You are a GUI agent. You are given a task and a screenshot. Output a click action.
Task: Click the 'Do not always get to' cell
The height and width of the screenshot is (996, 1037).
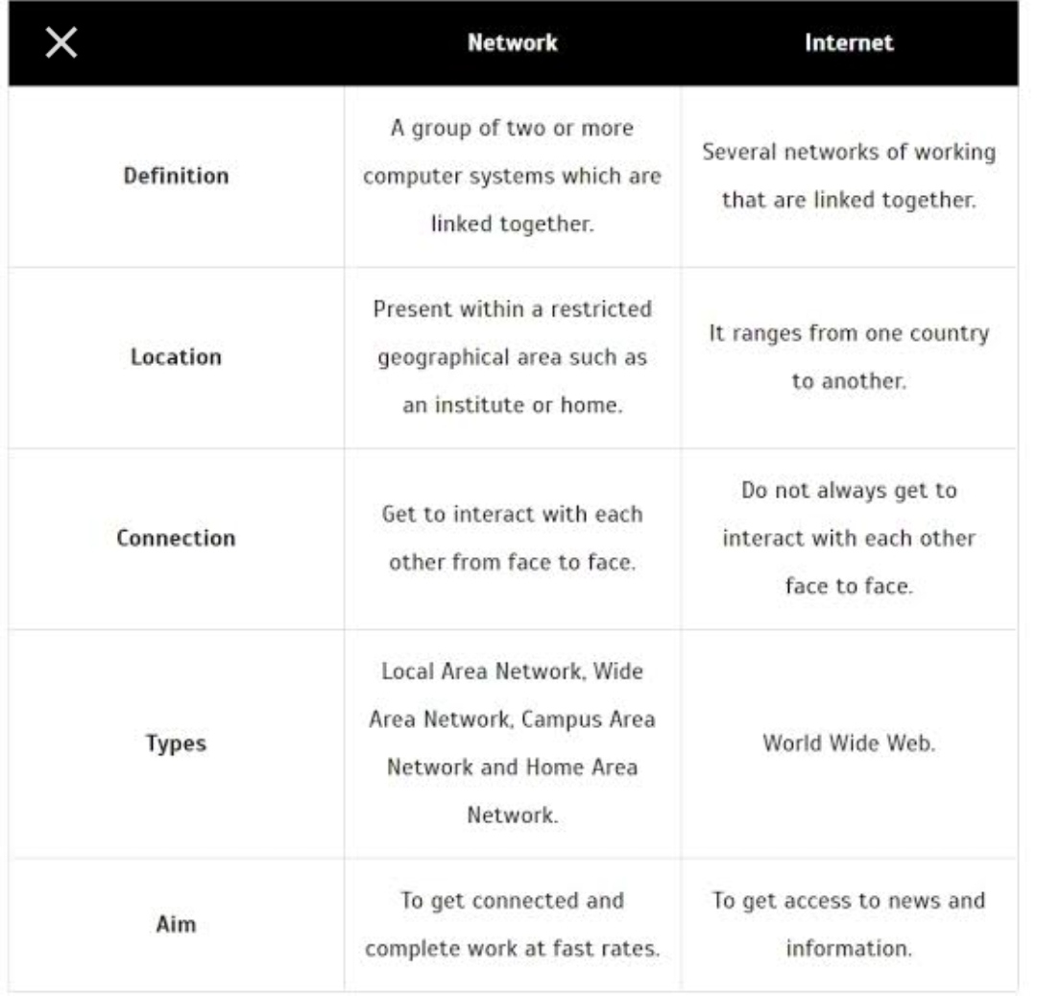click(x=849, y=538)
